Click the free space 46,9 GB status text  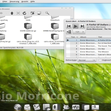coord(12,47)
